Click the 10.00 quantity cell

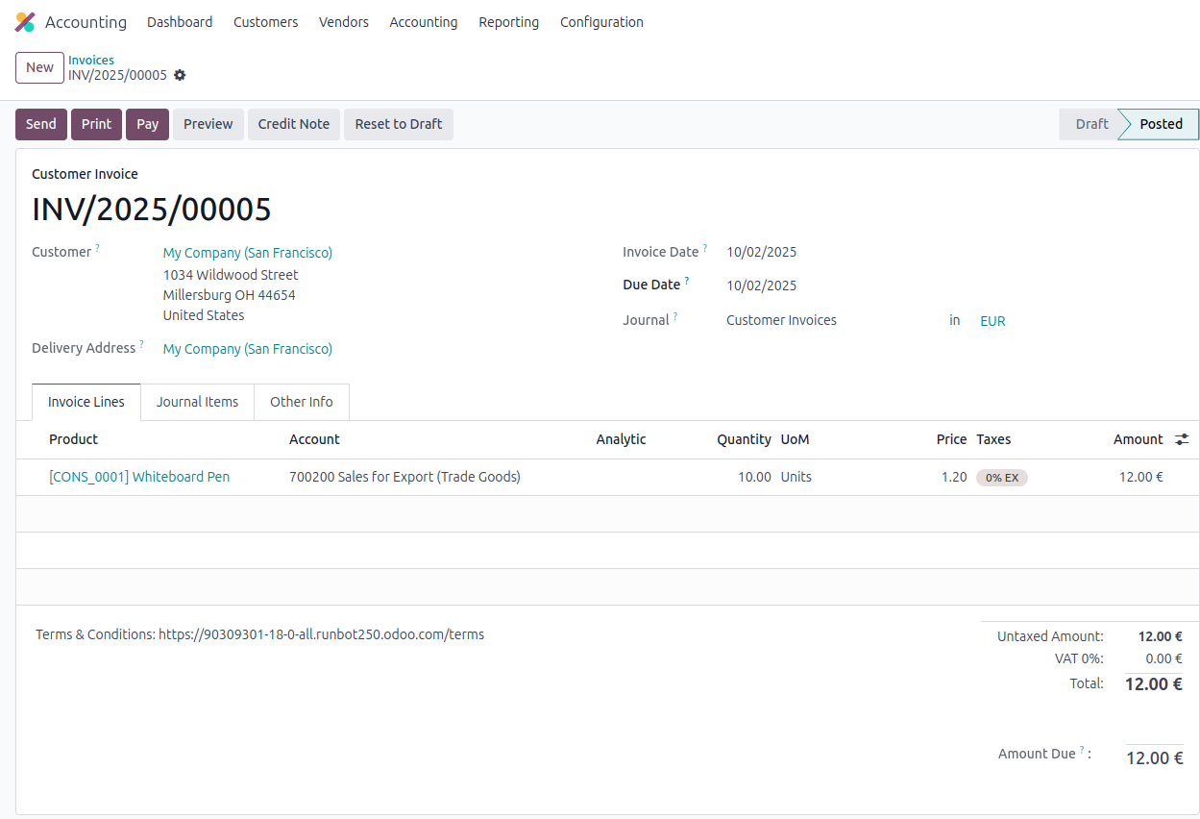pos(754,477)
